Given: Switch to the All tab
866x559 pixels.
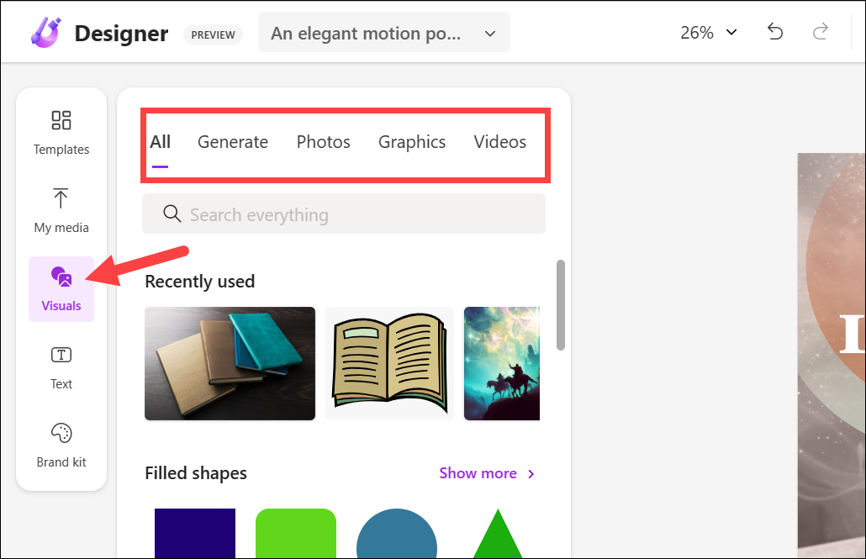Looking at the screenshot, I should point(160,143).
